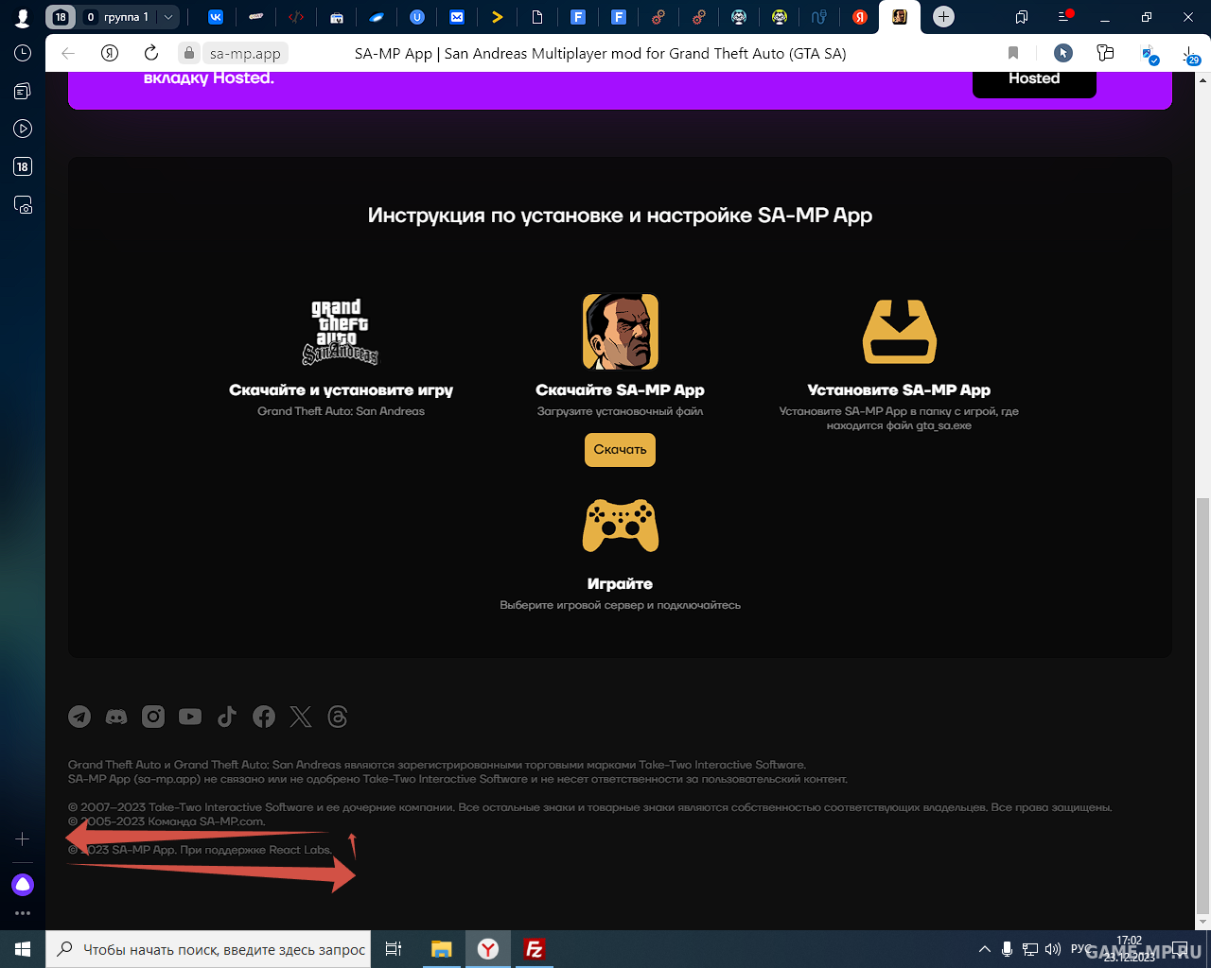Click the Скачайте SA-MP App heading
This screenshot has height=968, width=1211.
point(620,390)
